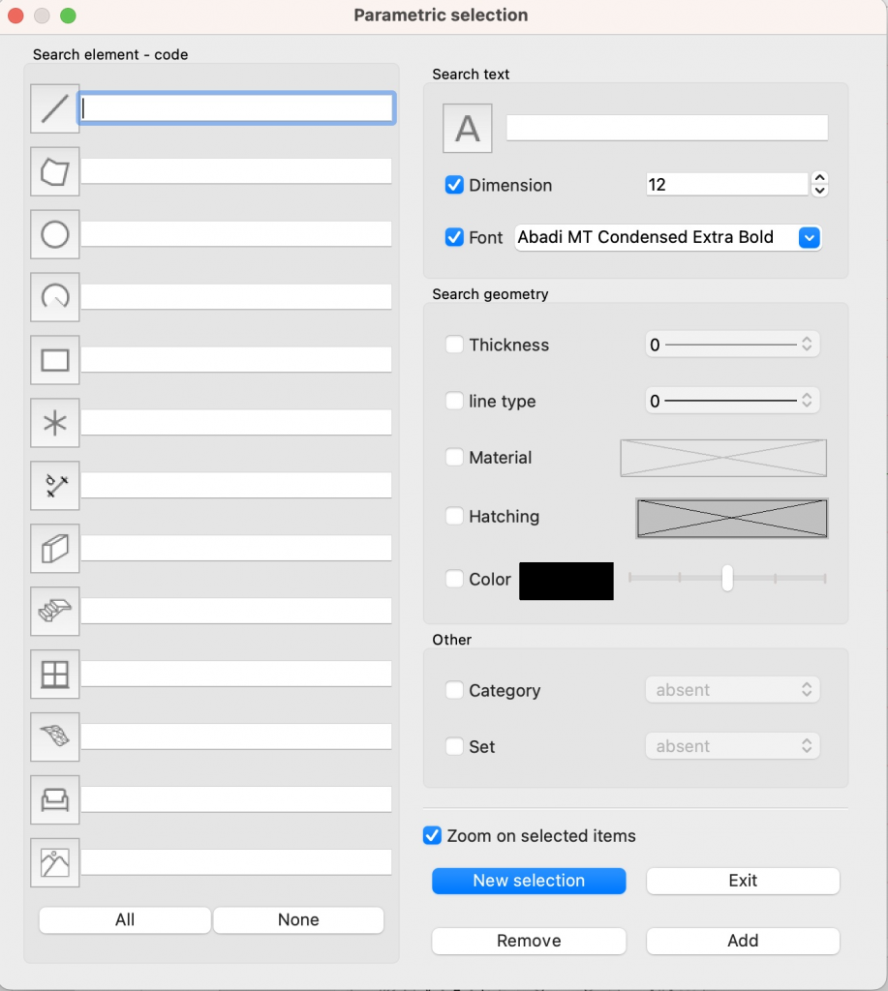
Task: Select the line element icon
Action: coord(55,108)
